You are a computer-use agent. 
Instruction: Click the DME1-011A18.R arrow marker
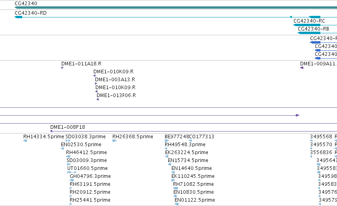click(x=62, y=68)
